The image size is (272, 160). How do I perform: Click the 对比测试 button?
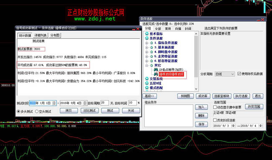(90, 110)
